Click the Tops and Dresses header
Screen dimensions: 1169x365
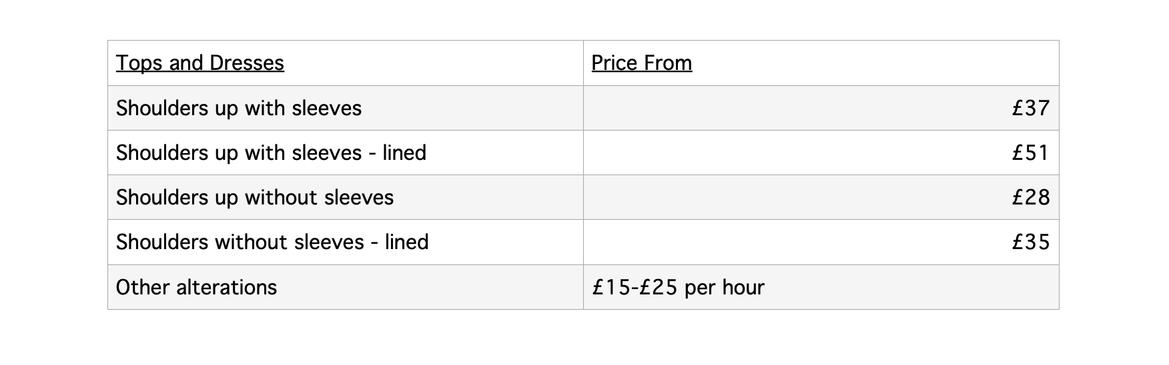(x=200, y=63)
